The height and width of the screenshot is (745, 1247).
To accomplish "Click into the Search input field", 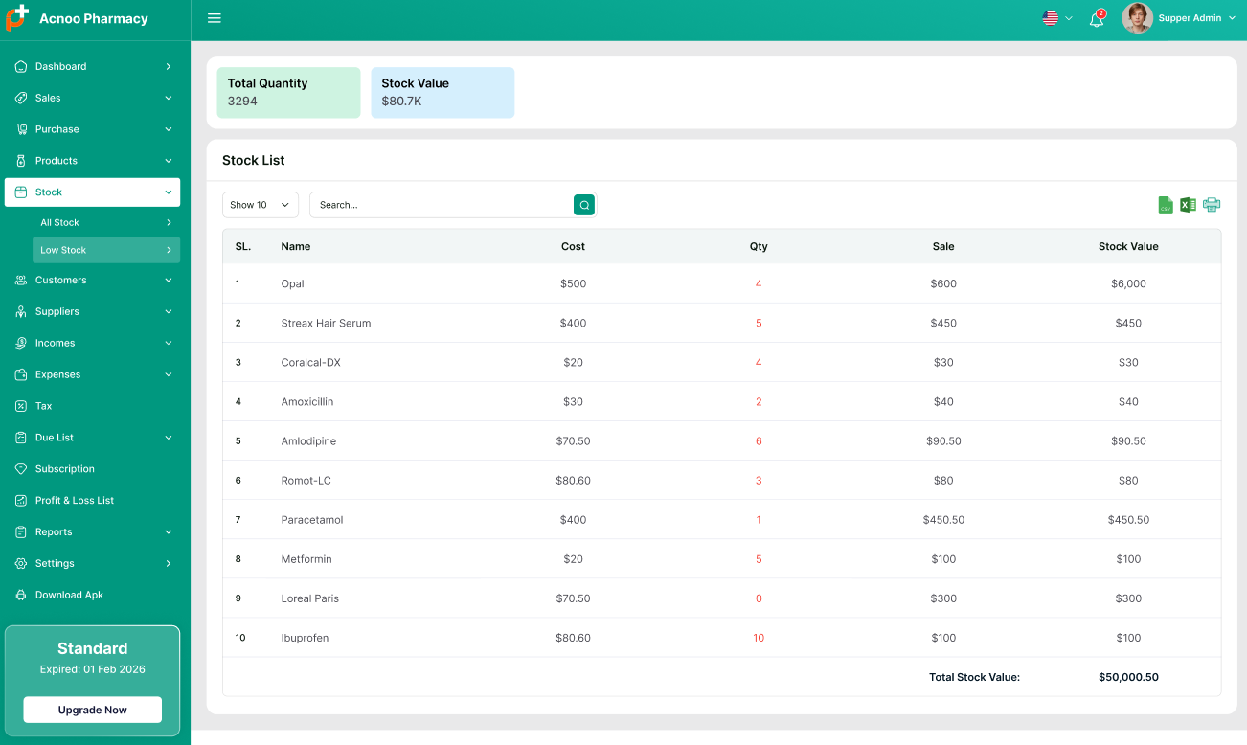I will coord(441,205).
